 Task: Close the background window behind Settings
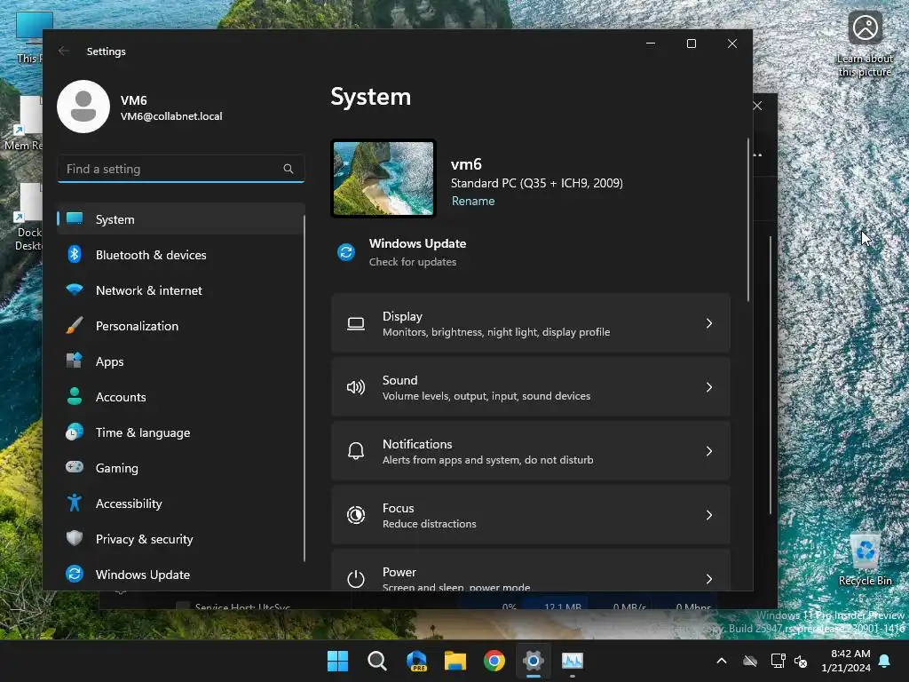pyautogui.click(x=758, y=106)
